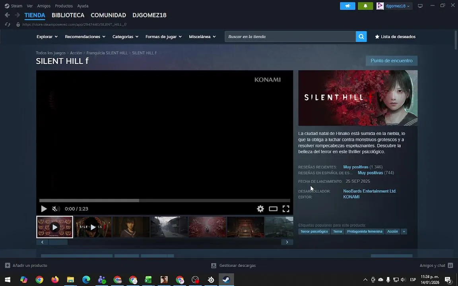The image size is (458, 286).
Task: Click the volume speaker in system tray
Action: [x=404, y=280]
